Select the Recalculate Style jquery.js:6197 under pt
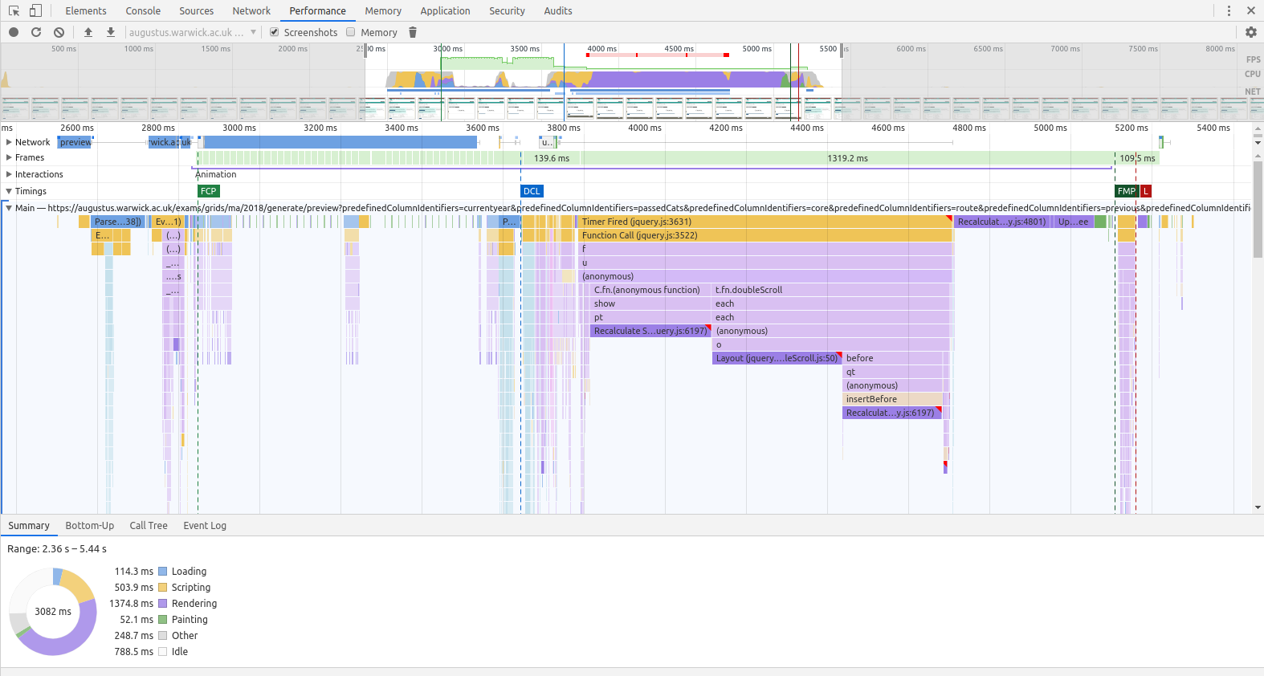Image resolution: width=1264 pixels, height=676 pixels. point(650,331)
